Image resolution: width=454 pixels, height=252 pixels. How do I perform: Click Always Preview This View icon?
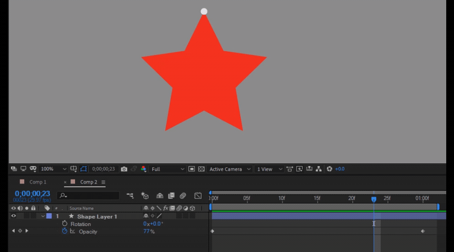pyautogui.click(x=14, y=169)
